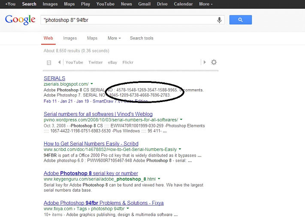
Task: Open Play in the top bar
Action: [85, 4]
